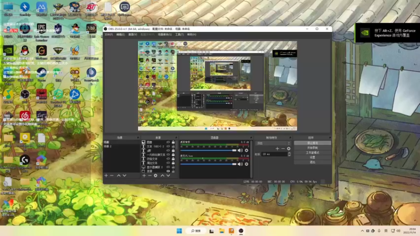Pop out the Sources dock panel

(176, 137)
